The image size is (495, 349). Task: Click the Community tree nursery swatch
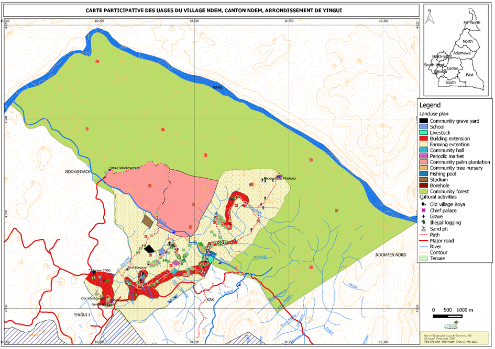(424, 168)
